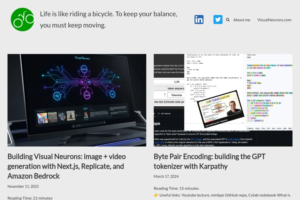
Task: Click the search magnifier icon
Action: pyautogui.click(x=228, y=20)
